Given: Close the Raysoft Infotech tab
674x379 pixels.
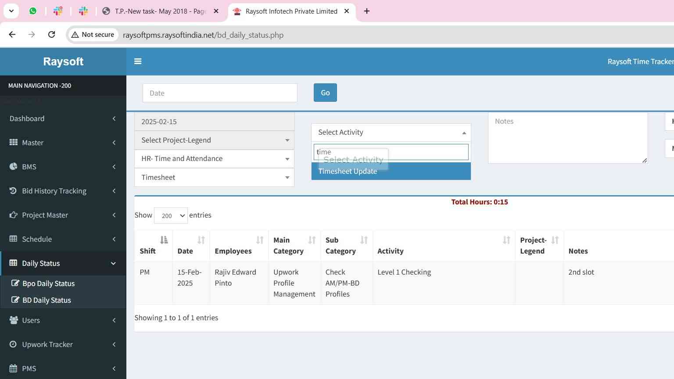Looking at the screenshot, I should 347,11.
